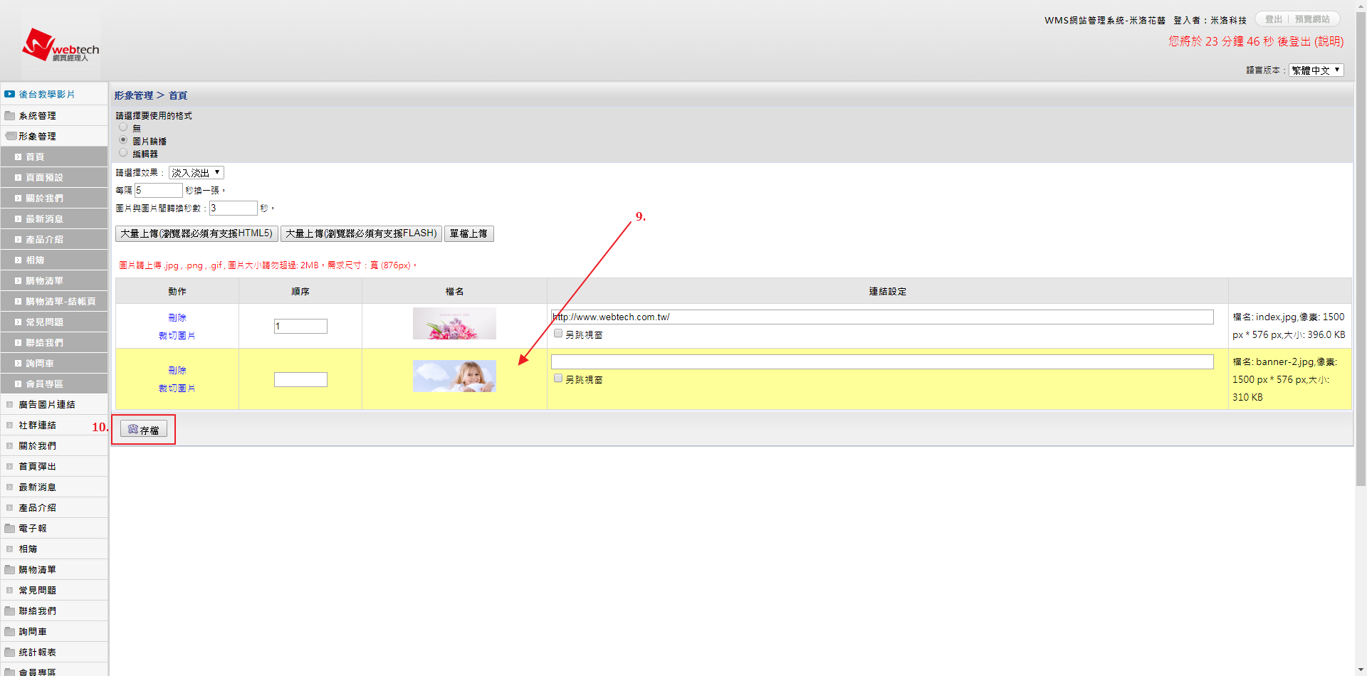This screenshot has height=676, width=1367.
Task: Click the folder icon beside 聯絡我們
Action: 10,611
